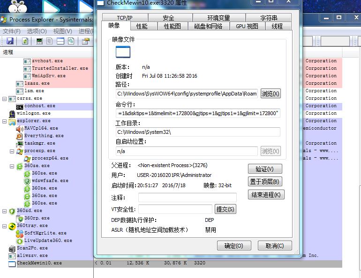Select the winlogon.exe icon
This screenshot has width=361, height=278.
12,114
